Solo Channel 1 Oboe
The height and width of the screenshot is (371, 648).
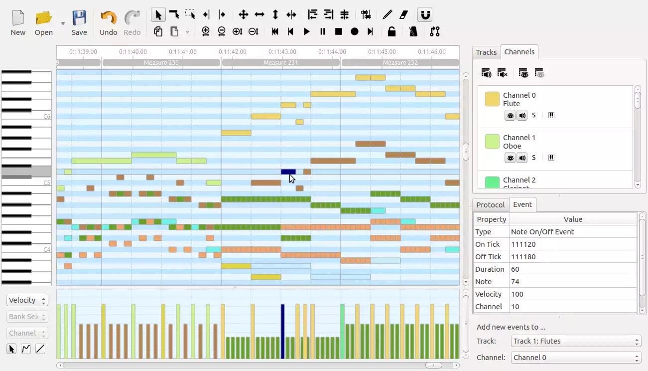(533, 158)
